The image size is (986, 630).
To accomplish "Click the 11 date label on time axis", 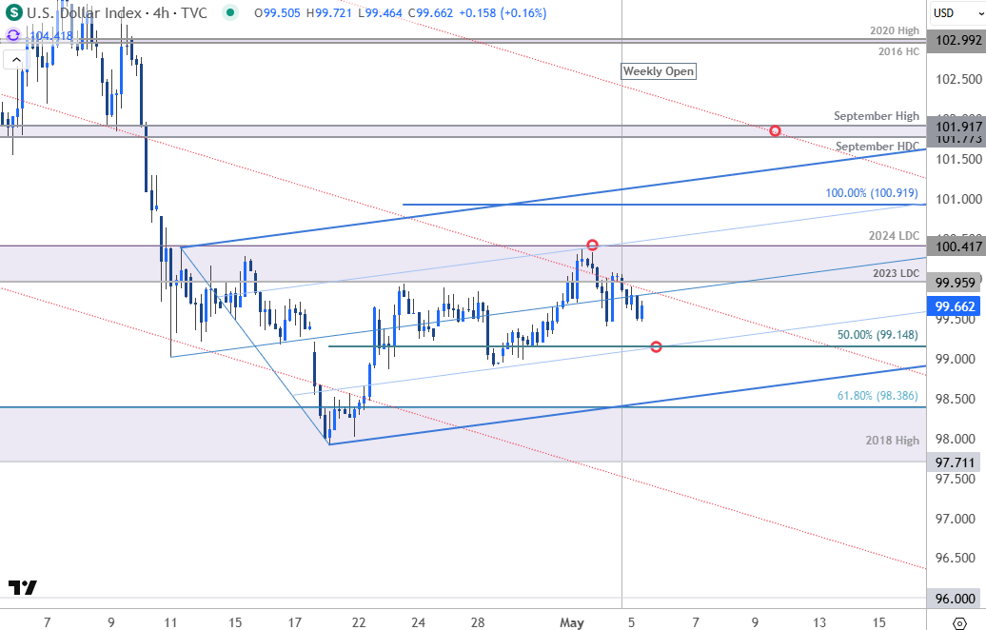I will click(170, 622).
